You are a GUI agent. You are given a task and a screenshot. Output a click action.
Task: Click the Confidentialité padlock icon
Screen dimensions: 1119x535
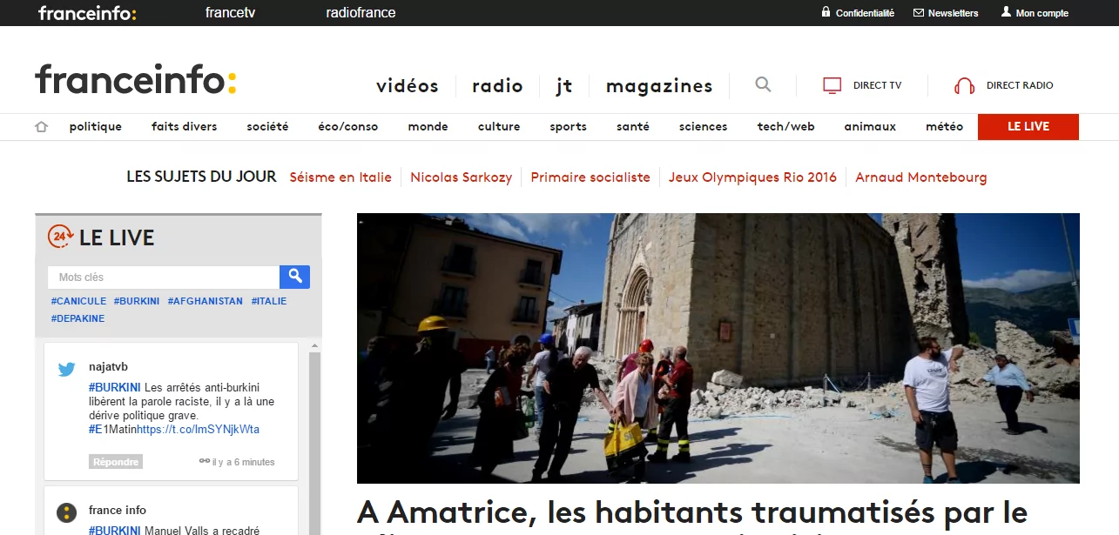coord(826,12)
